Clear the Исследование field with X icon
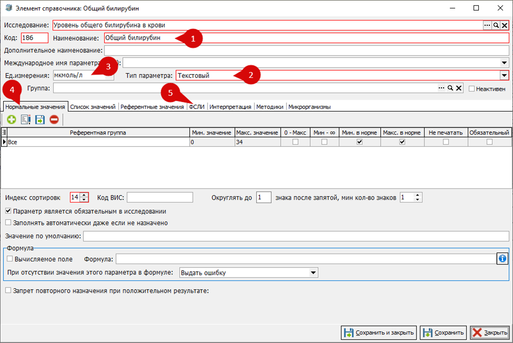 coord(505,25)
